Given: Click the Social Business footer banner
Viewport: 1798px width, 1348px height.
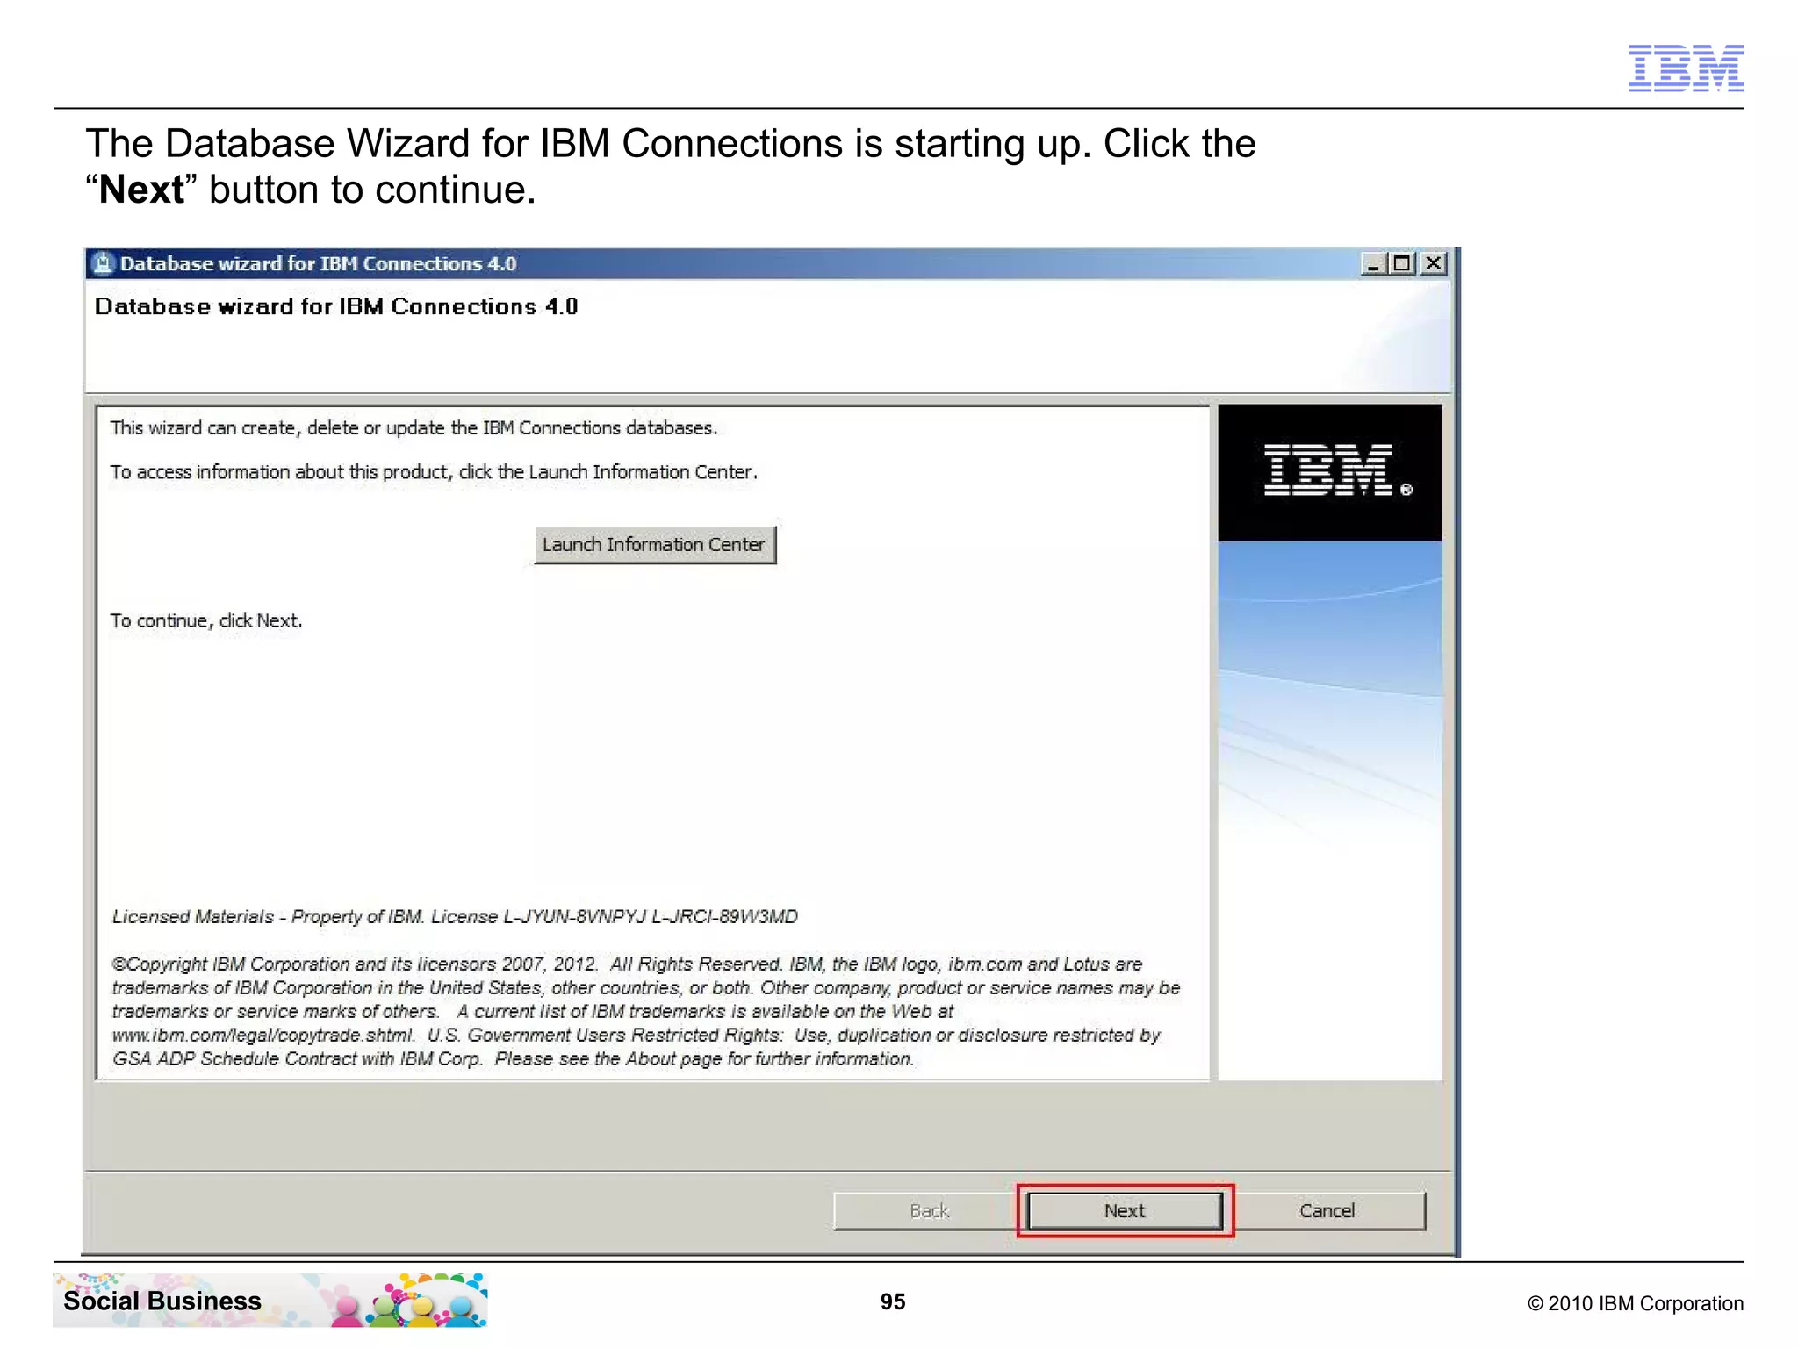Looking at the screenshot, I should coord(270,1300).
